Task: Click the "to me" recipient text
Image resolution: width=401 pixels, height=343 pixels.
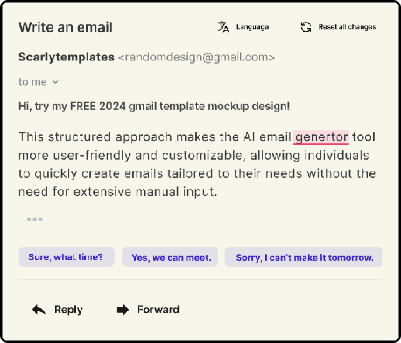Action: (32, 82)
